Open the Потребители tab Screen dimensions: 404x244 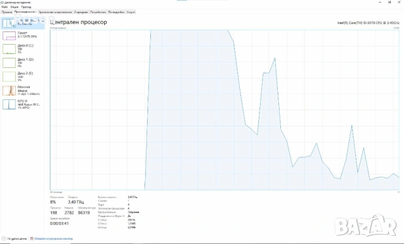(x=98, y=12)
